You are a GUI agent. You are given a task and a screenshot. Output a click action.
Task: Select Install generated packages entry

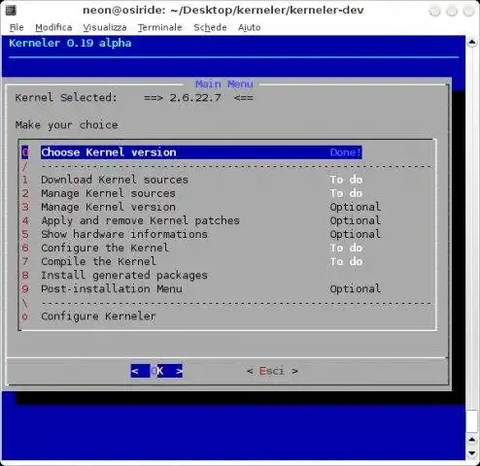point(124,276)
